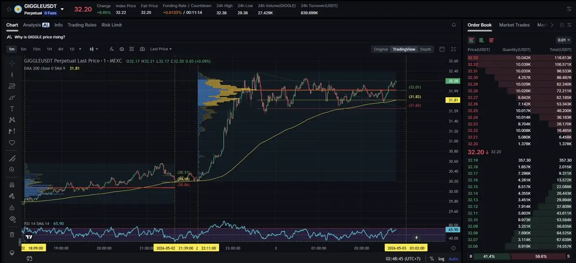Switch to the Market Trades tab
Image resolution: width=576 pixels, height=263 pixels.
(x=515, y=25)
